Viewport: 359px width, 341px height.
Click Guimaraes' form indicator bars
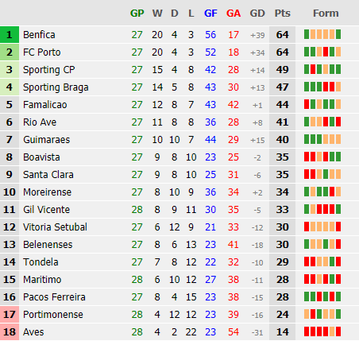click(322, 139)
